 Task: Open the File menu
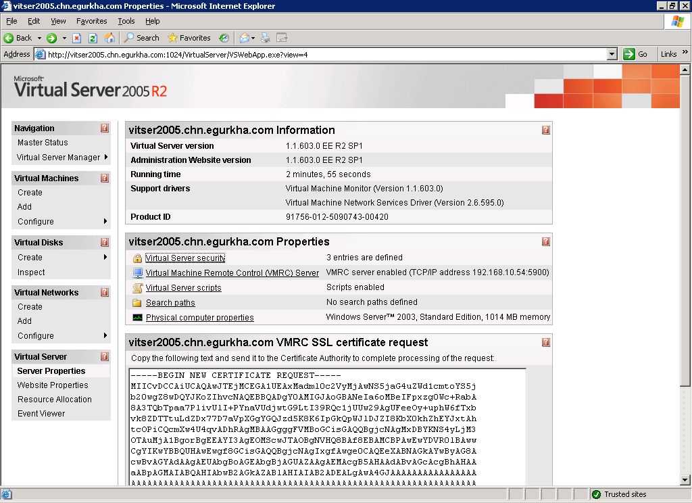pyautogui.click(x=11, y=21)
